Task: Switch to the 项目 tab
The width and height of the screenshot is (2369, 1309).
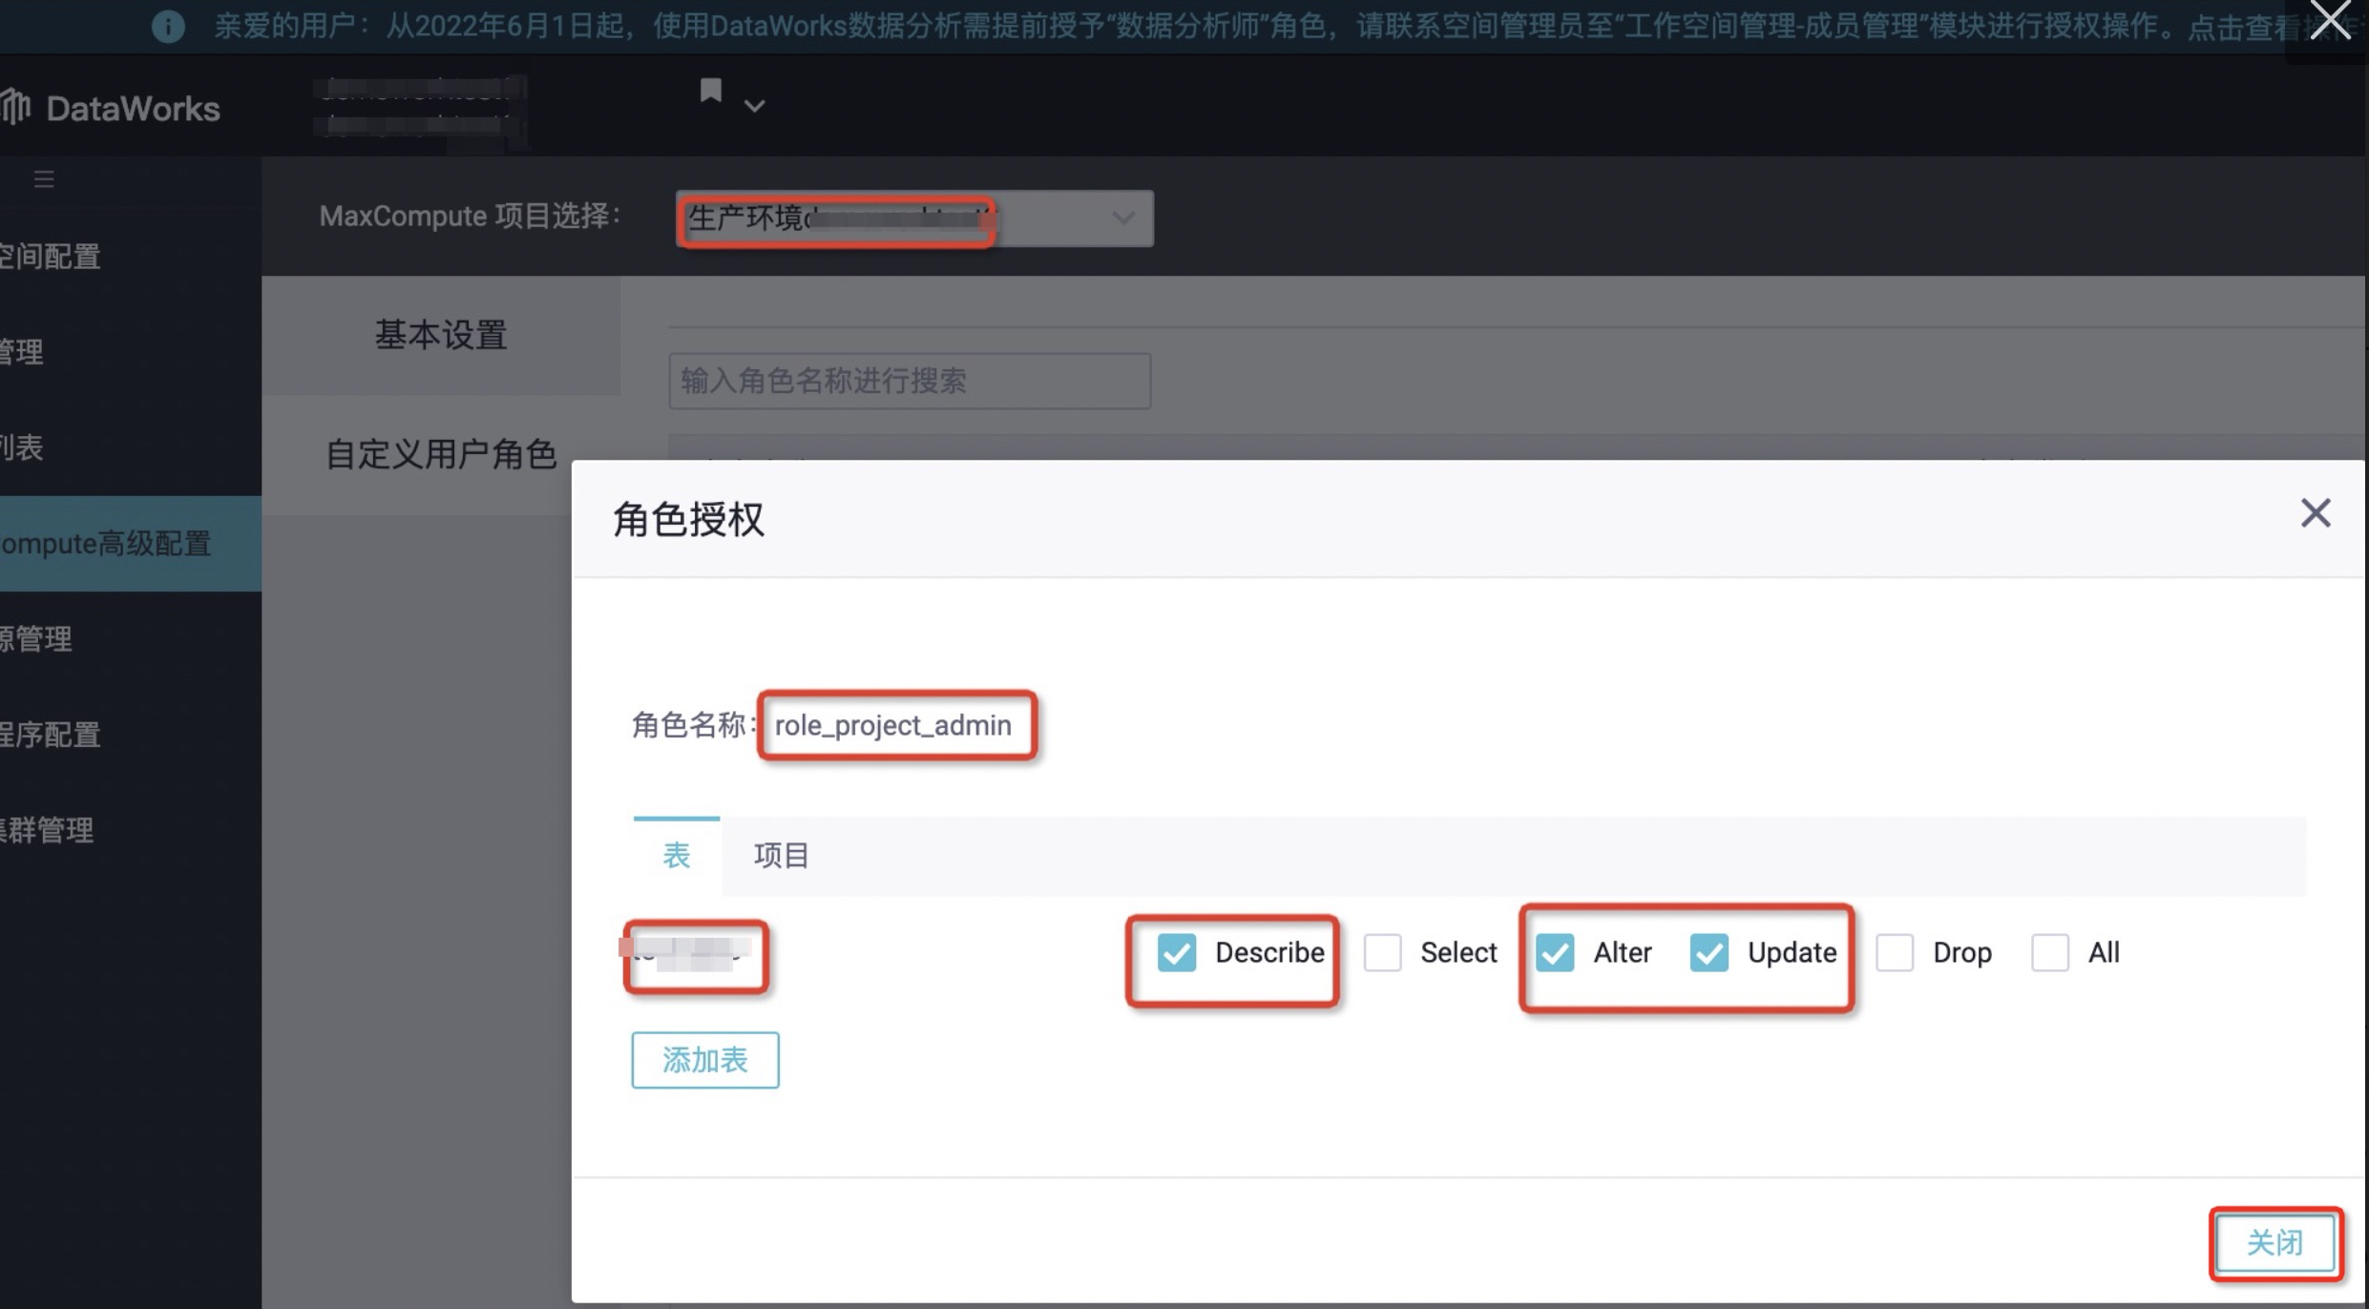Action: [x=781, y=855]
